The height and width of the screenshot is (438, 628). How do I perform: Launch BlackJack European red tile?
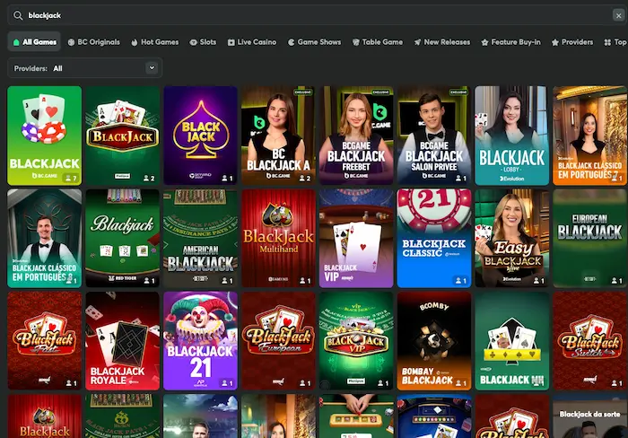(278, 341)
